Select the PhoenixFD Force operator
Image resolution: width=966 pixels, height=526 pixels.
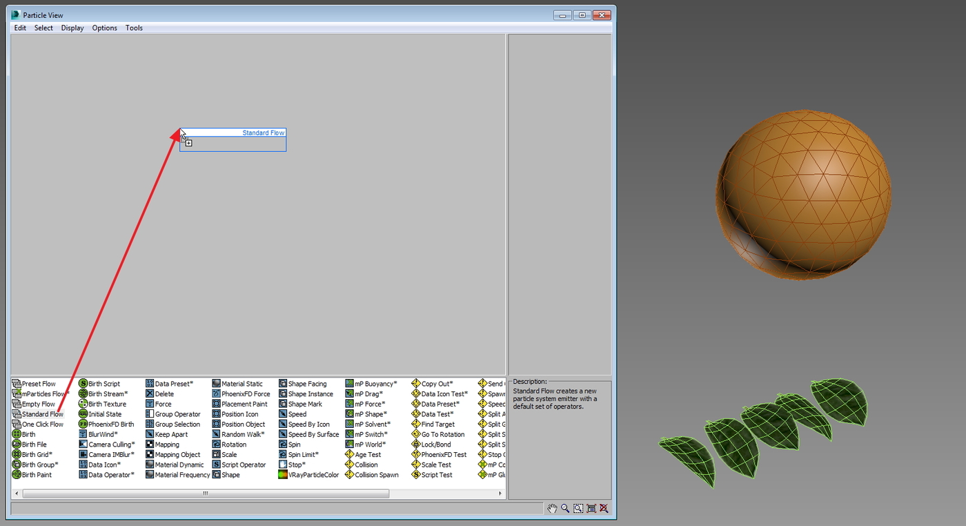[x=241, y=394]
